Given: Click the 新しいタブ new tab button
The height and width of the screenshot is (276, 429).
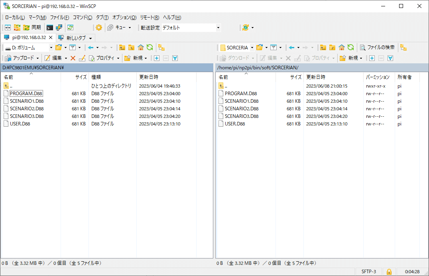Looking at the screenshot, I should [x=72, y=38].
